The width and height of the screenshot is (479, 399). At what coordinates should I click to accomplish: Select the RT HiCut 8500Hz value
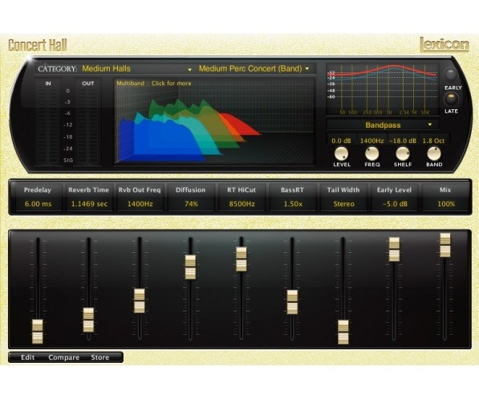[x=242, y=204]
